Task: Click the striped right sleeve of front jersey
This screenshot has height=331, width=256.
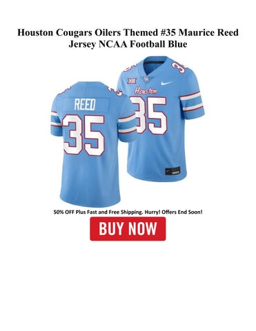Action: click(192, 105)
